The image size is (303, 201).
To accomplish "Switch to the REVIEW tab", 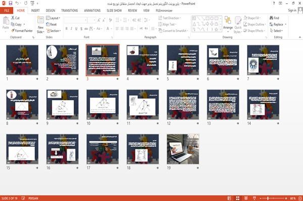I will coord(132,11).
